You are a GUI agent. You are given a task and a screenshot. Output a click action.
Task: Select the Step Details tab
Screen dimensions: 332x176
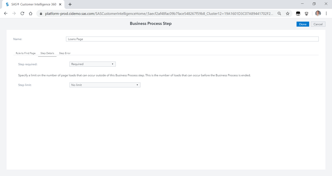(x=47, y=53)
